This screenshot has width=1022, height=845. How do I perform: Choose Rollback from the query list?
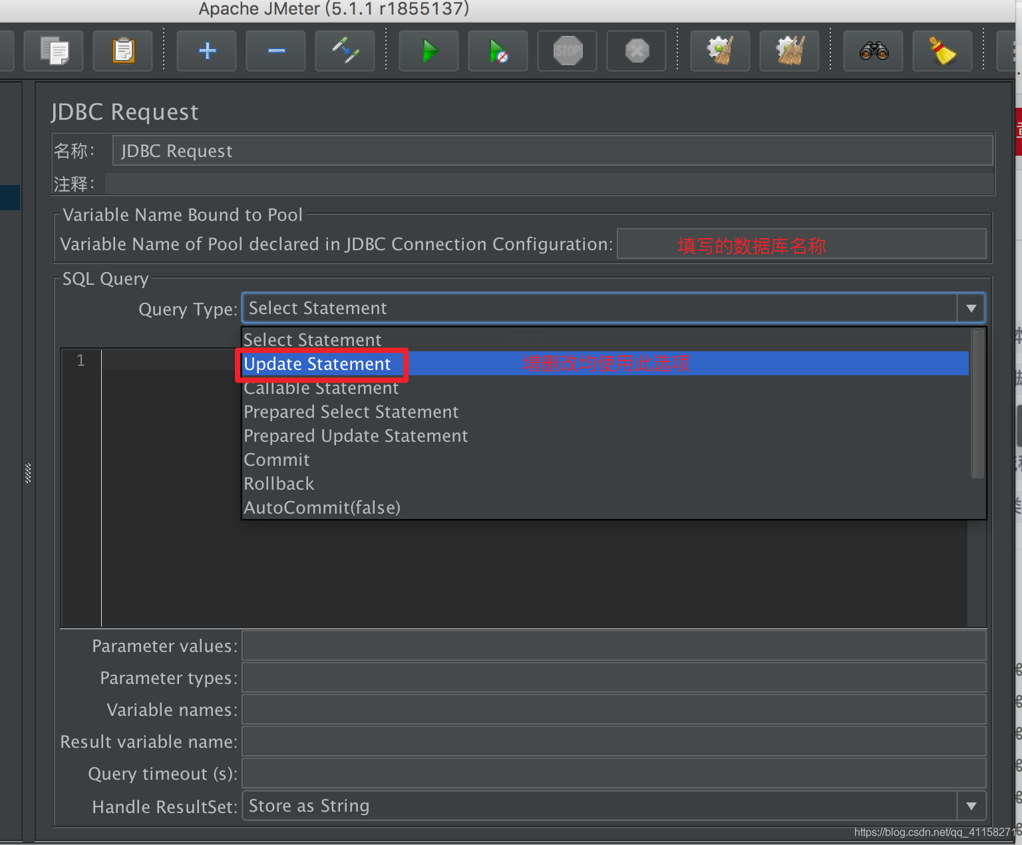point(605,484)
